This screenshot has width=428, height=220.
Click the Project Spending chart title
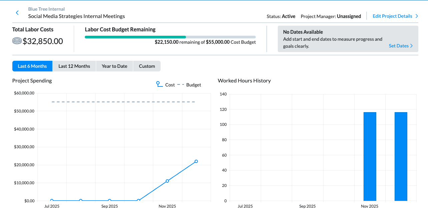coord(32,80)
